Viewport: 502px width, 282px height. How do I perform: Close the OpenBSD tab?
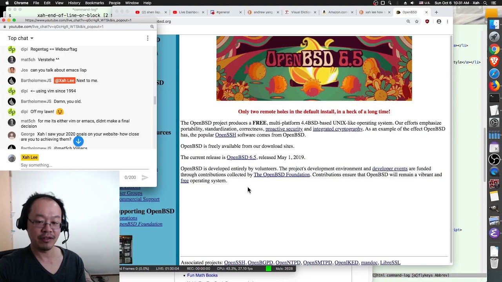tap(426, 12)
